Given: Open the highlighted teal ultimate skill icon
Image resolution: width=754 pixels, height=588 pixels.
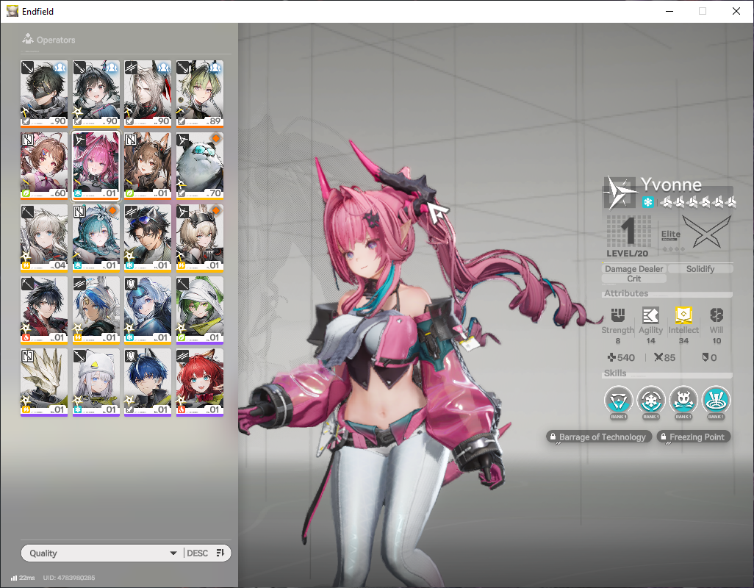Looking at the screenshot, I should click(716, 400).
